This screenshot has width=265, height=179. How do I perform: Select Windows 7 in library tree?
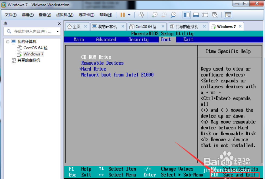point(34,54)
